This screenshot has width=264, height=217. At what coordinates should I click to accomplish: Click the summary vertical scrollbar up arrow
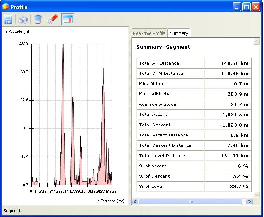[256, 41]
